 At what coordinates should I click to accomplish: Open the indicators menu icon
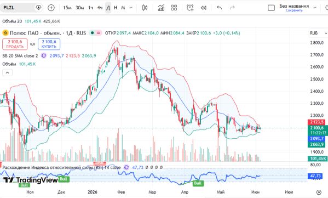point(161,8)
